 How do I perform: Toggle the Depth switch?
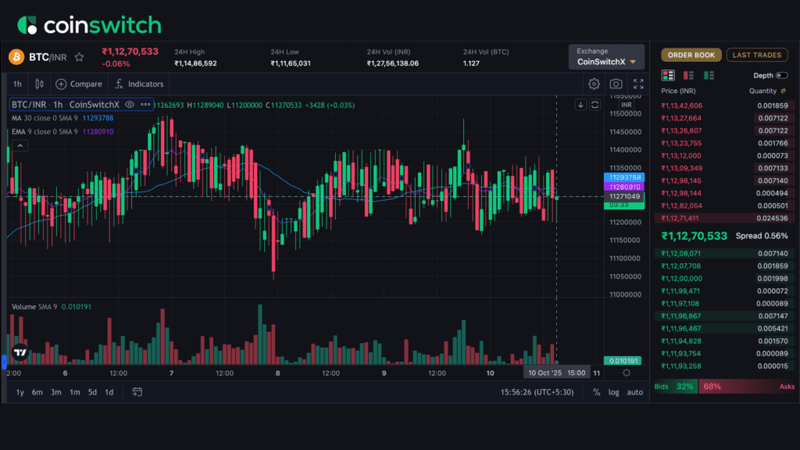point(780,76)
